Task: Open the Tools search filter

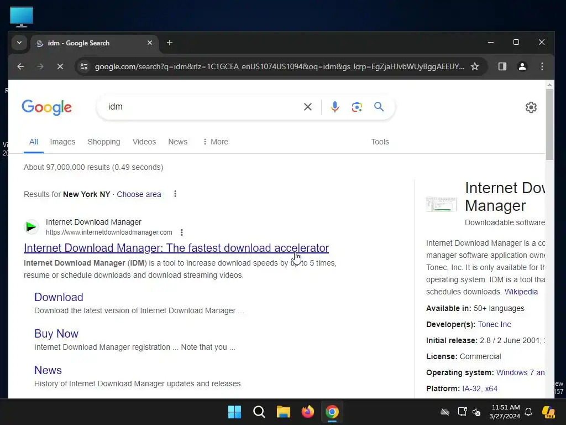Action: (x=380, y=142)
